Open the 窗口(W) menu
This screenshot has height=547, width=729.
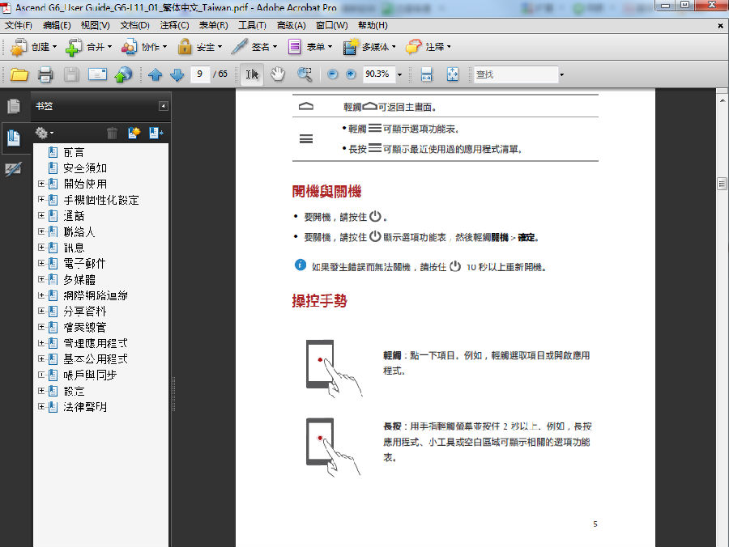pyautogui.click(x=332, y=26)
